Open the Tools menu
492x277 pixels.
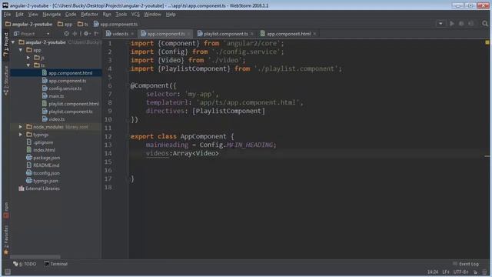tap(121, 15)
